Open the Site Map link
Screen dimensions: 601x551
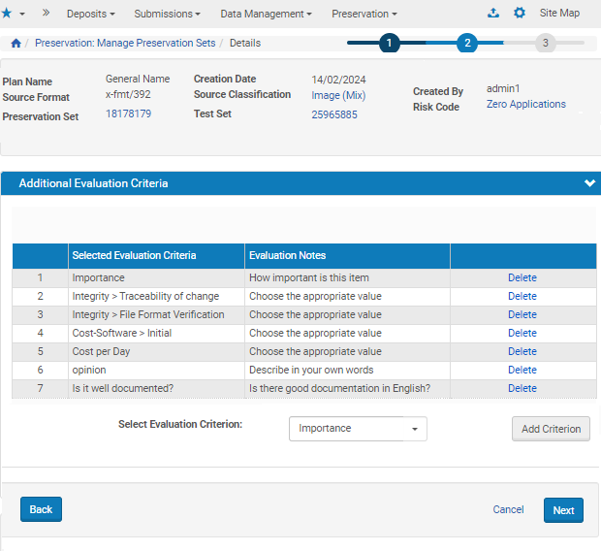561,14
